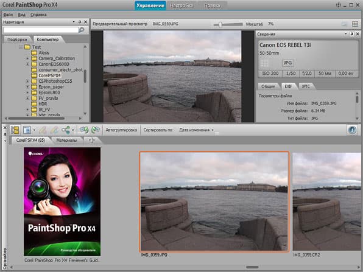This screenshot has height=272, width=363.
Task: Expand the Camera_Calibration folder
Action: pyautogui.click(x=27, y=58)
